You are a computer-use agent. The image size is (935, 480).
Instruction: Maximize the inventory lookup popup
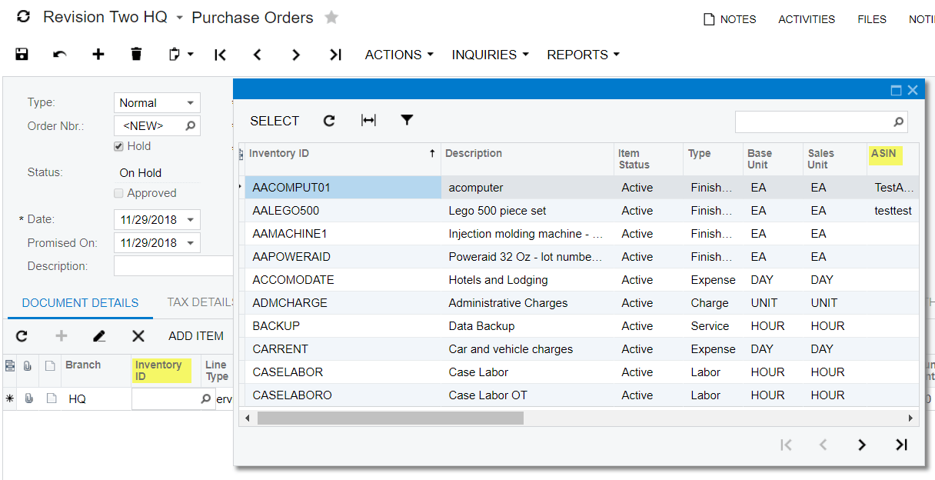(x=896, y=90)
